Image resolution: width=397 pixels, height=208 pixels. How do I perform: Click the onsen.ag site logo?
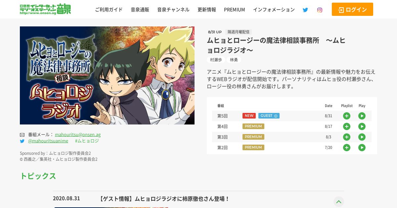click(45, 9)
